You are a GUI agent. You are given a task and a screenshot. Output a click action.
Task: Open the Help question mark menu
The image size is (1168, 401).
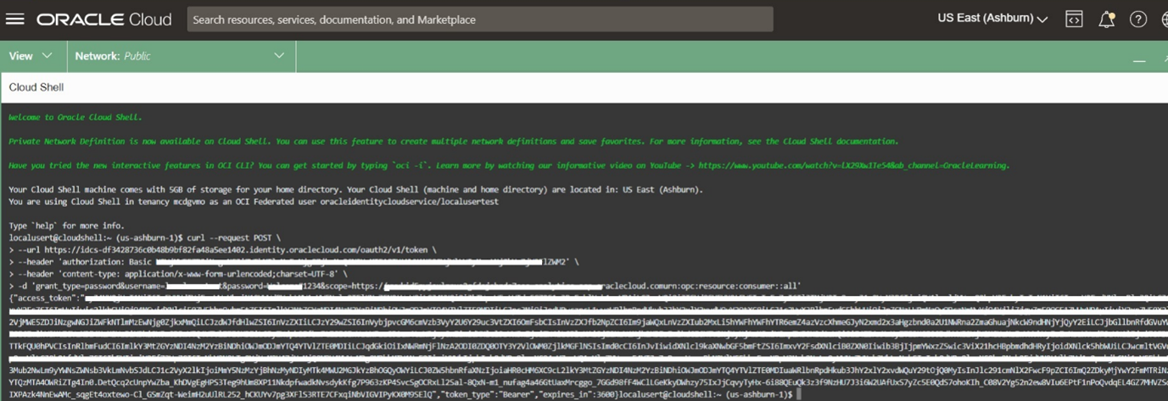tap(1138, 19)
